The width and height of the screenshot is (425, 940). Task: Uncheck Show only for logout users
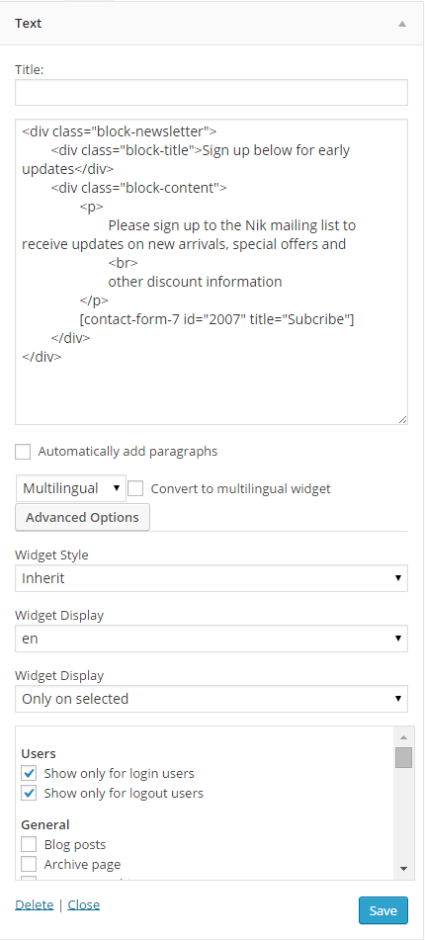coord(29,793)
